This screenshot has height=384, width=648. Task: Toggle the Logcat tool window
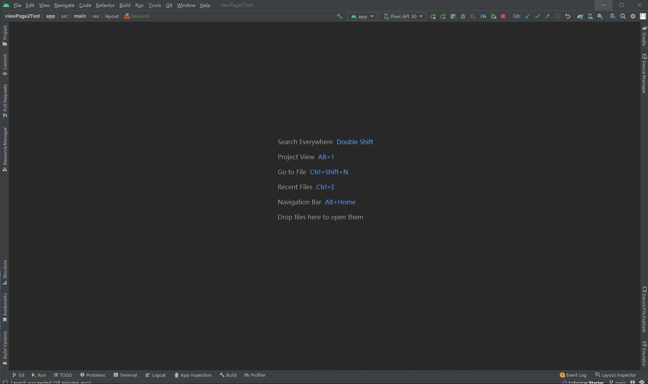[x=156, y=375]
